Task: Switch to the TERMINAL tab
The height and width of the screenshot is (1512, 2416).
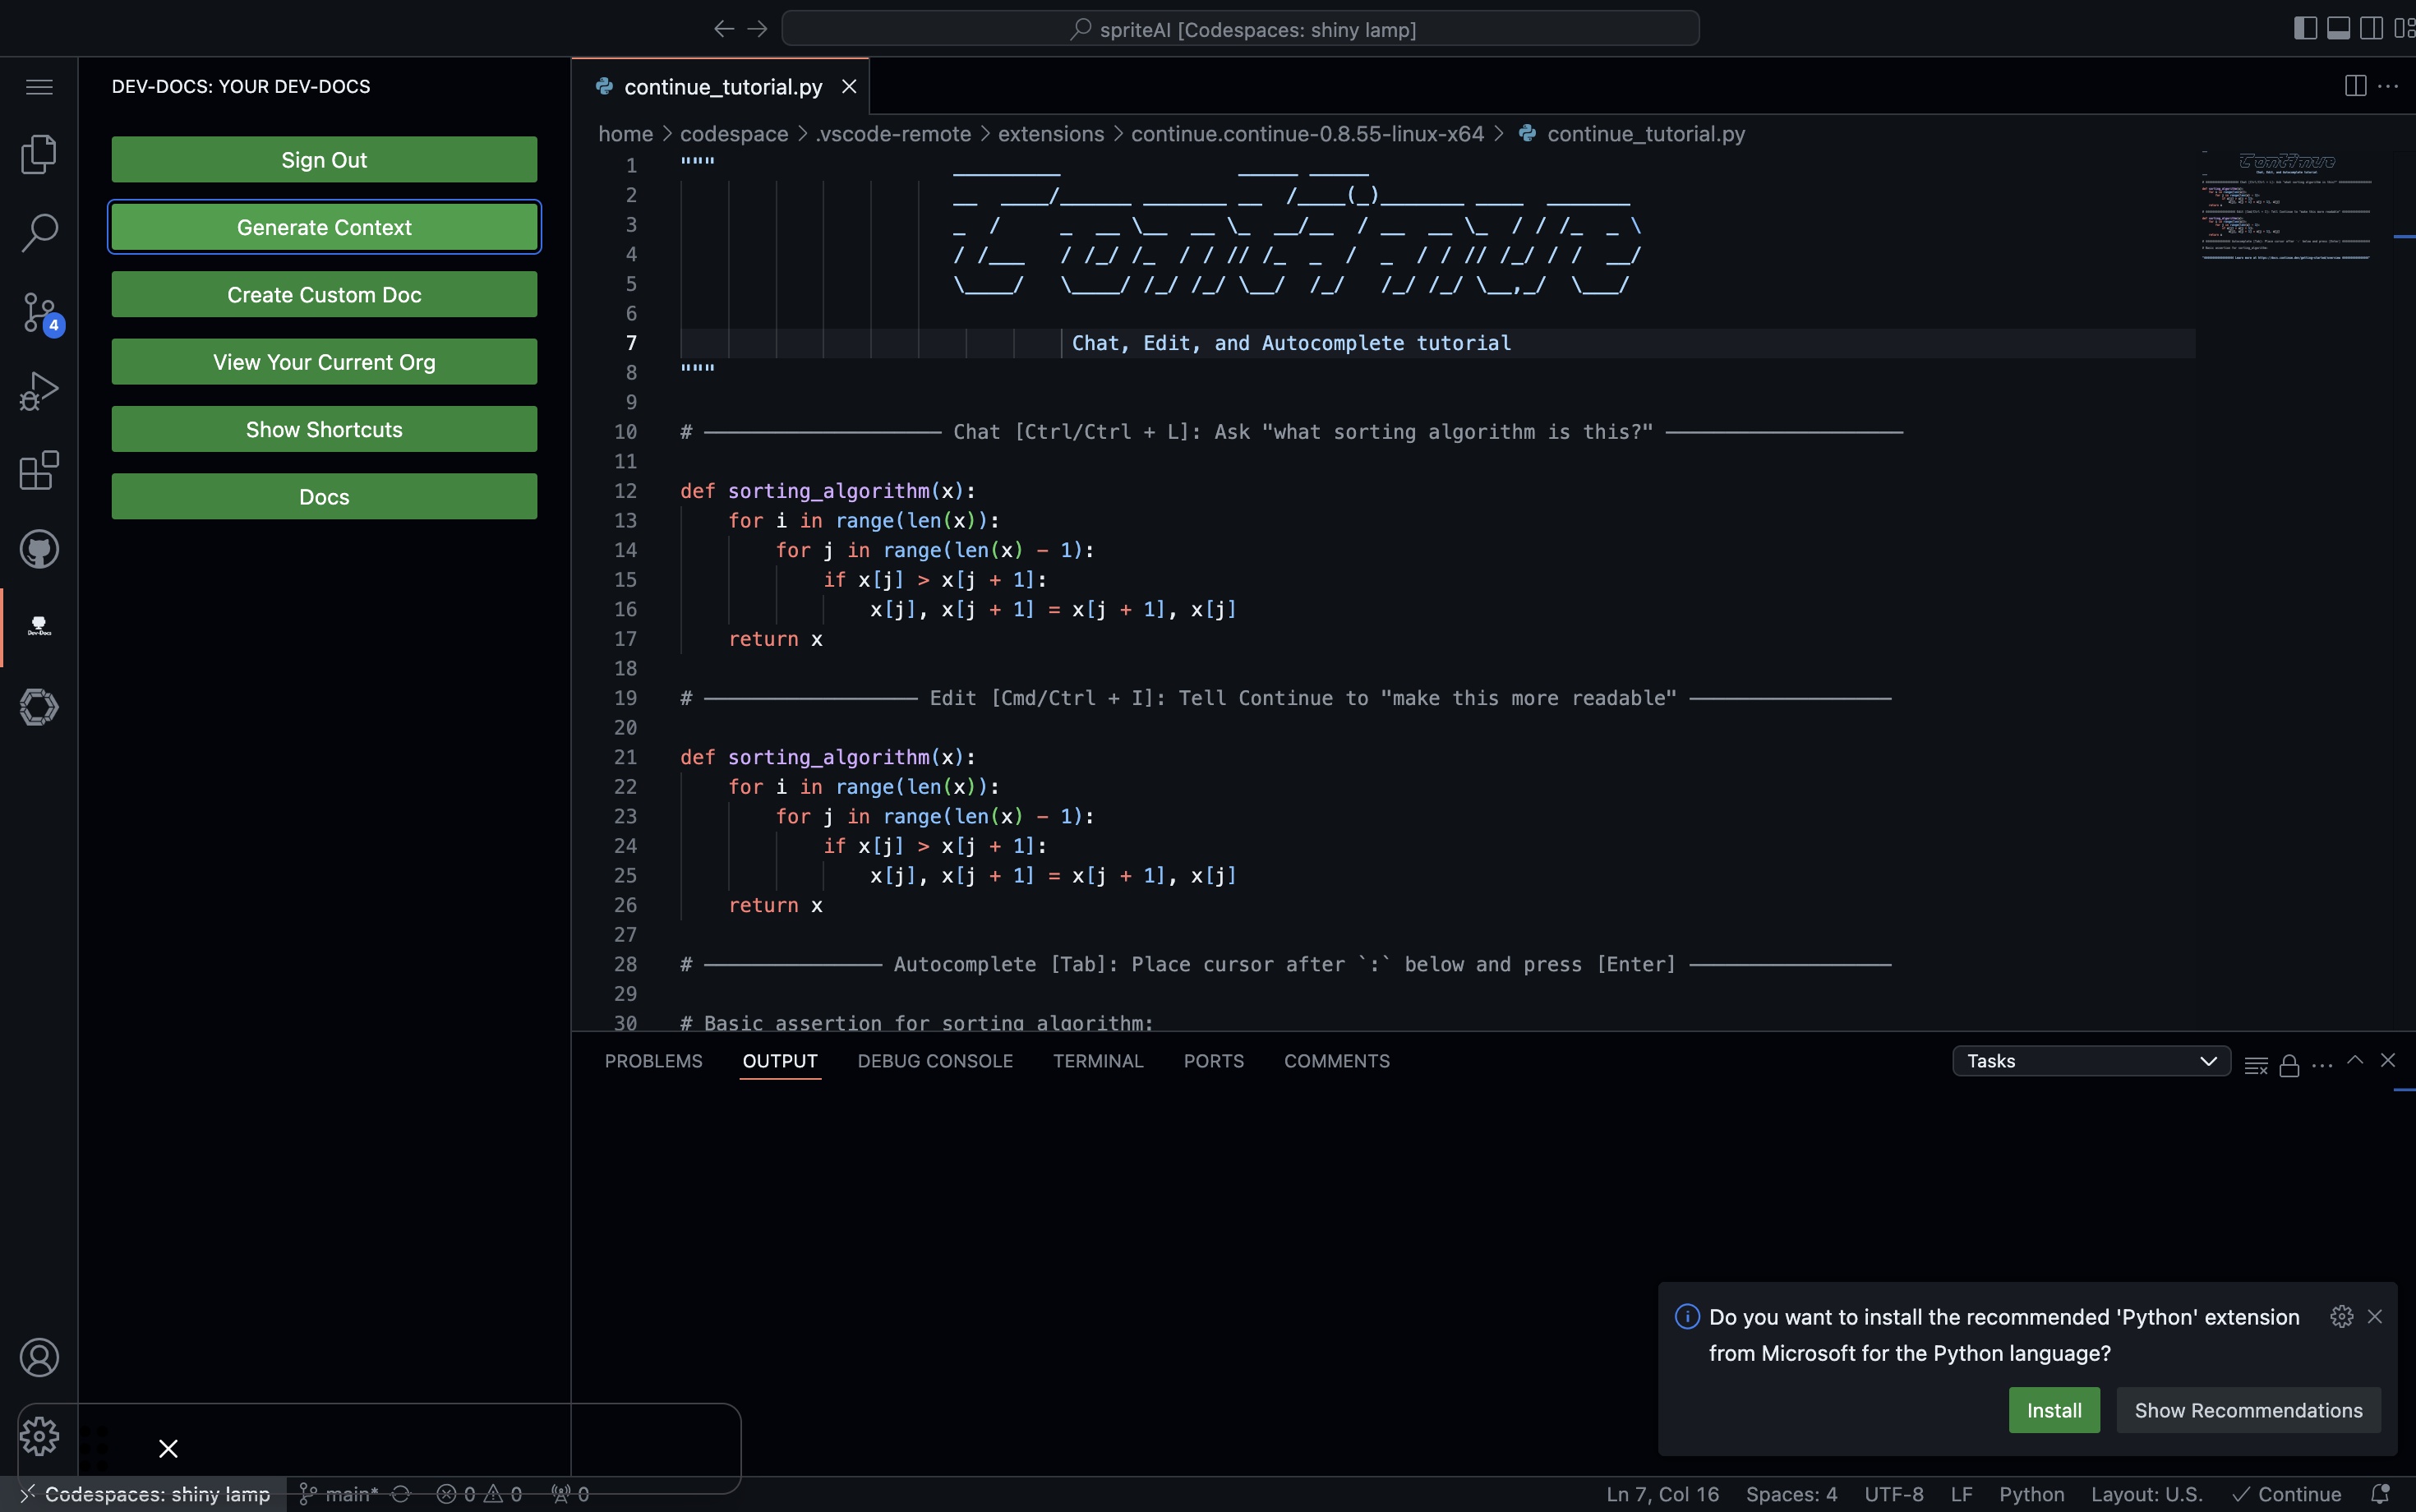Action: click(x=1097, y=1061)
